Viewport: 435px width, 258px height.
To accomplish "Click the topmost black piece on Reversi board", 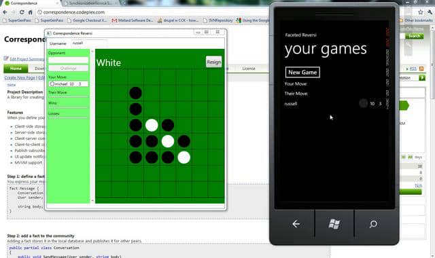I will pos(136,93).
